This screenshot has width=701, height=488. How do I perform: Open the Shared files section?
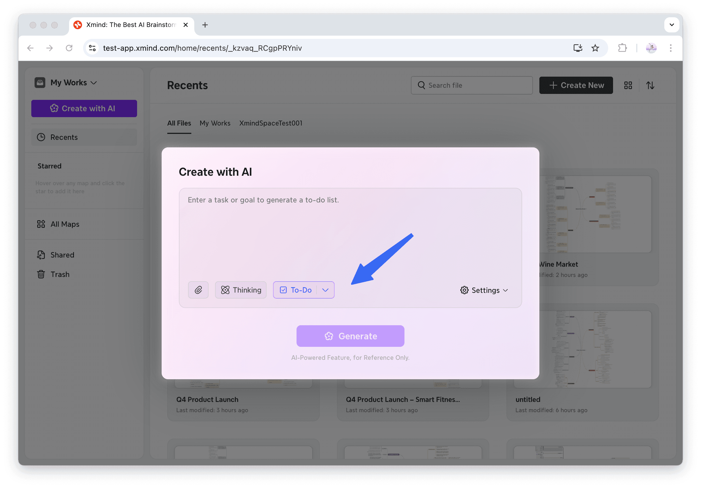(x=62, y=255)
